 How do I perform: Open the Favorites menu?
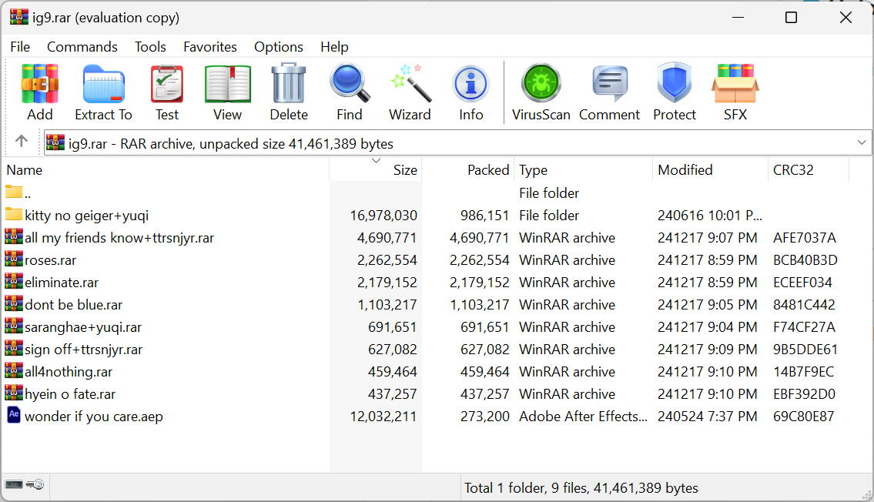point(210,47)
